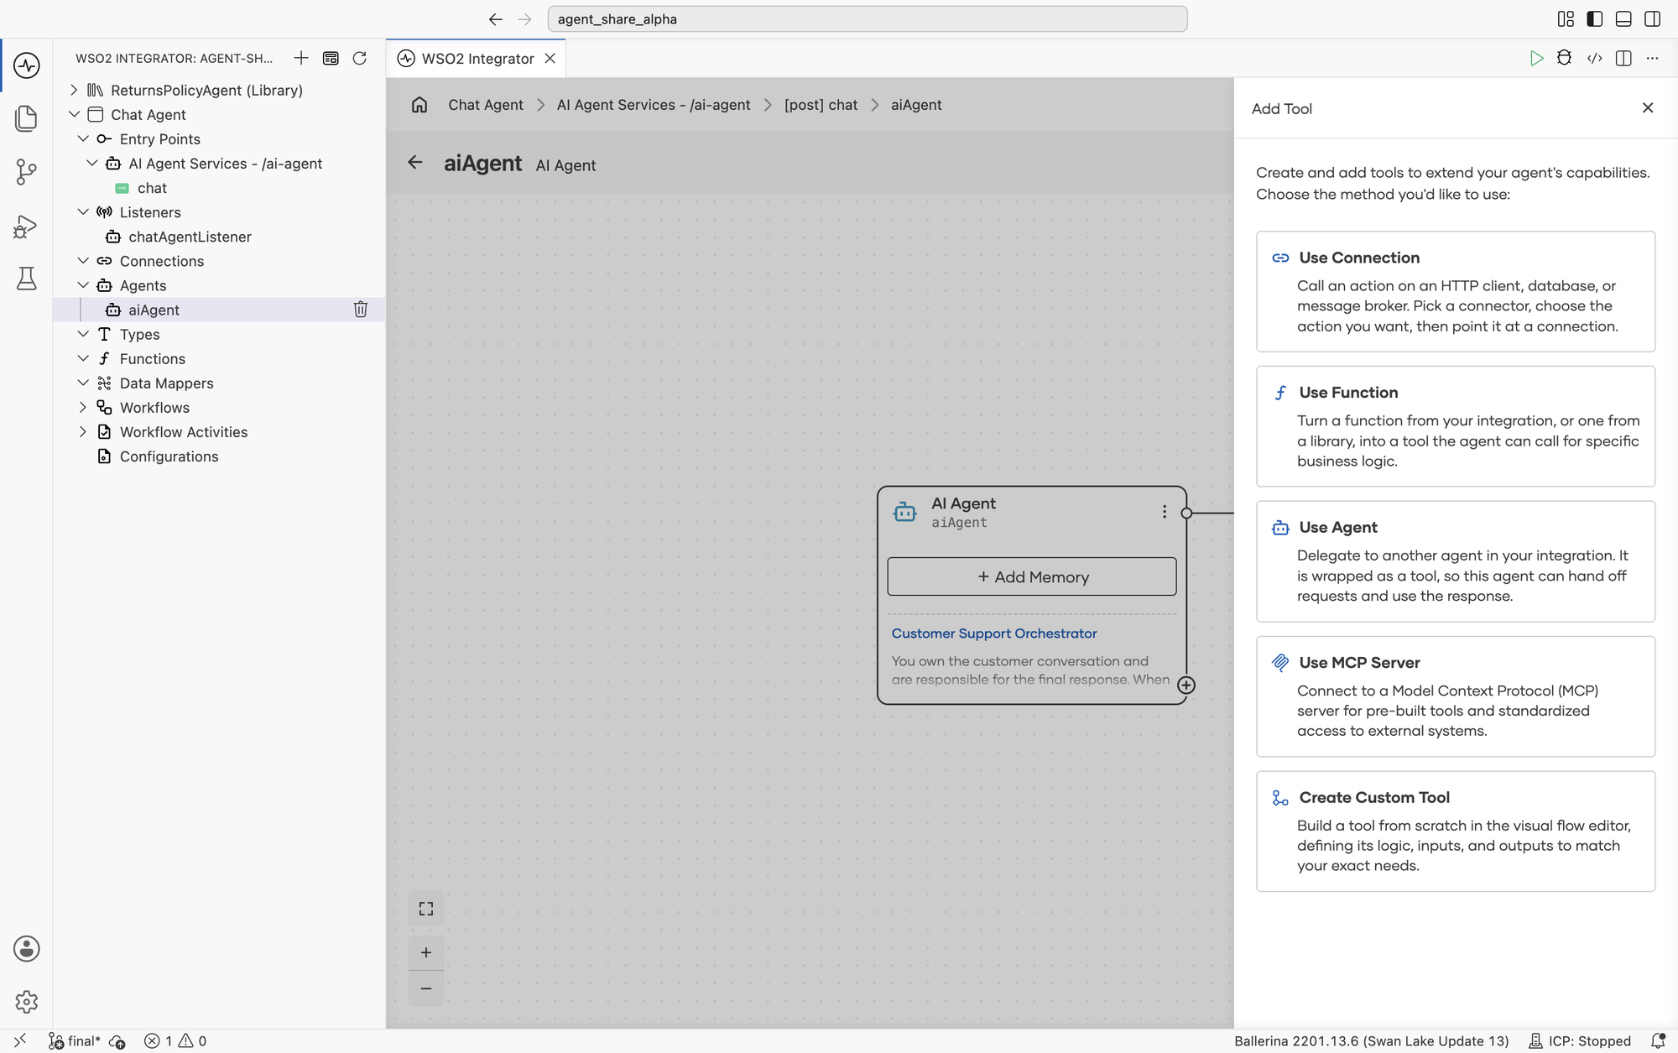Click the aiAgent breadcrumb item
The image size is (1678, 1053).
(x=916, y=105)
